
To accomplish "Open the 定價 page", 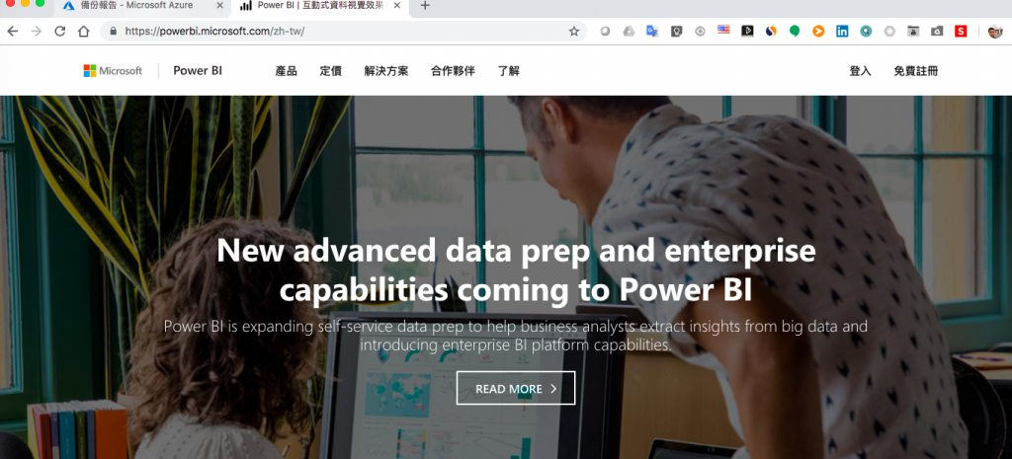I will click(330, 71).
